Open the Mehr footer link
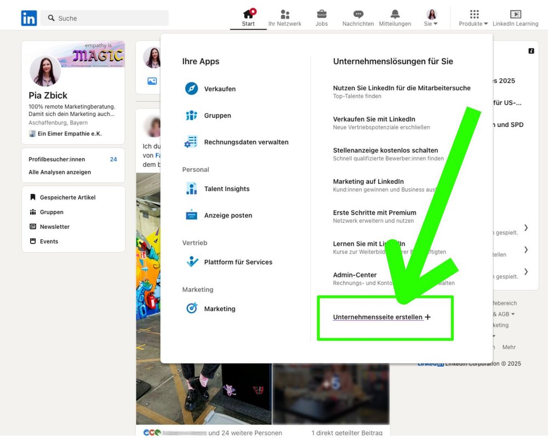The image size is (548, 438). pyautogui.click(x=509, y=347)
